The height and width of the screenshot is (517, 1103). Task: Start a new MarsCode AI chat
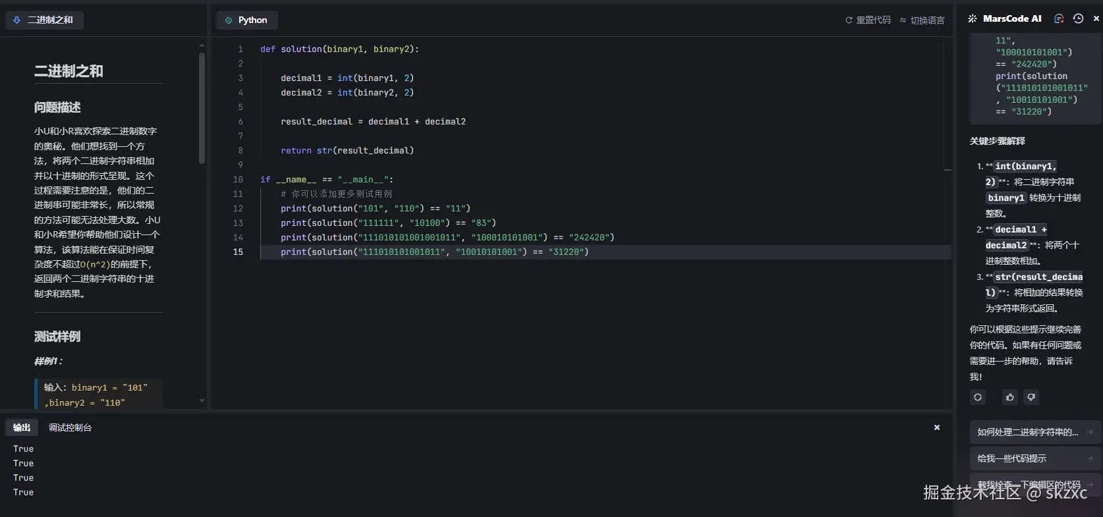pos(1059,19)
